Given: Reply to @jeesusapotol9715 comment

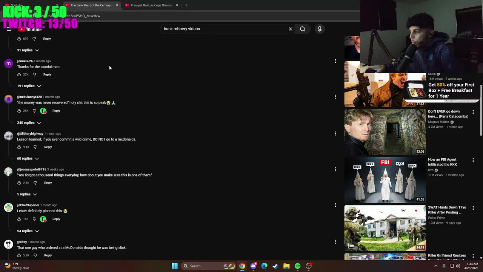Looking at the screenshot, I should pos(48,183).
